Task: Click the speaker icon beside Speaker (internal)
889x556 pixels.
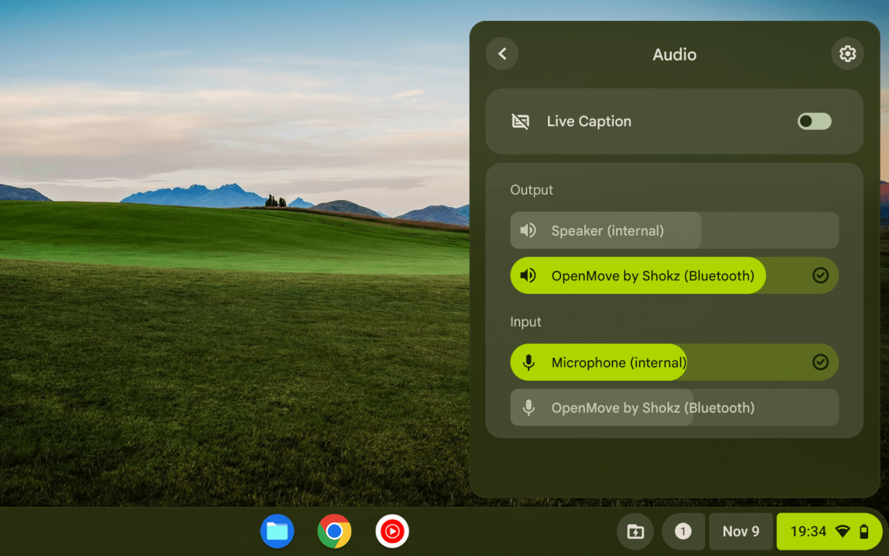Action: pyautogui.click(x=528, y=230)
